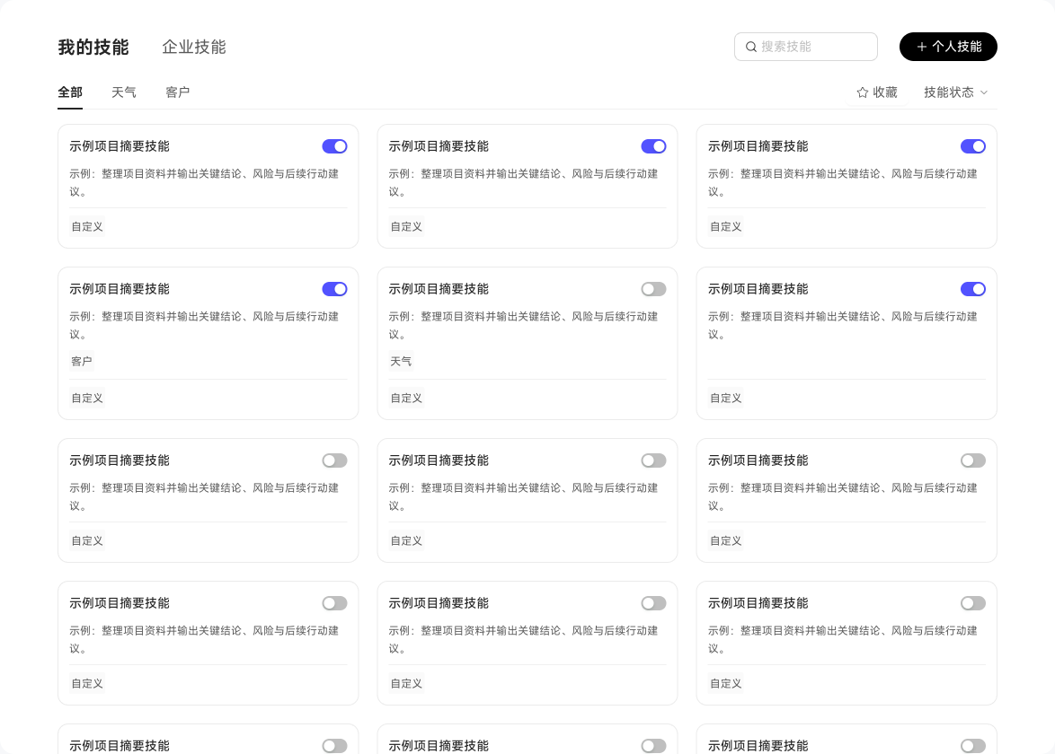Turn off the toggle in the top-left card
Screen dimensions: 1055x754
tap(334, 146)
